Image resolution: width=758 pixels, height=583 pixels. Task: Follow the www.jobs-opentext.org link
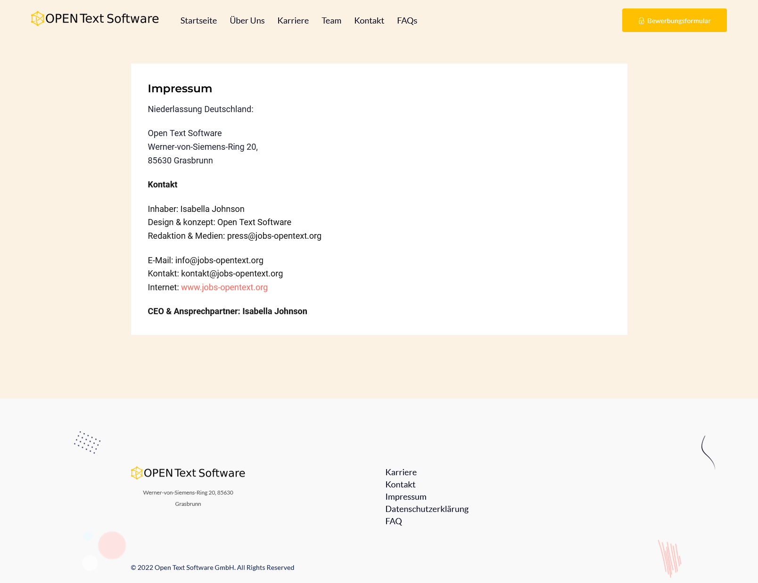point(224,287)
